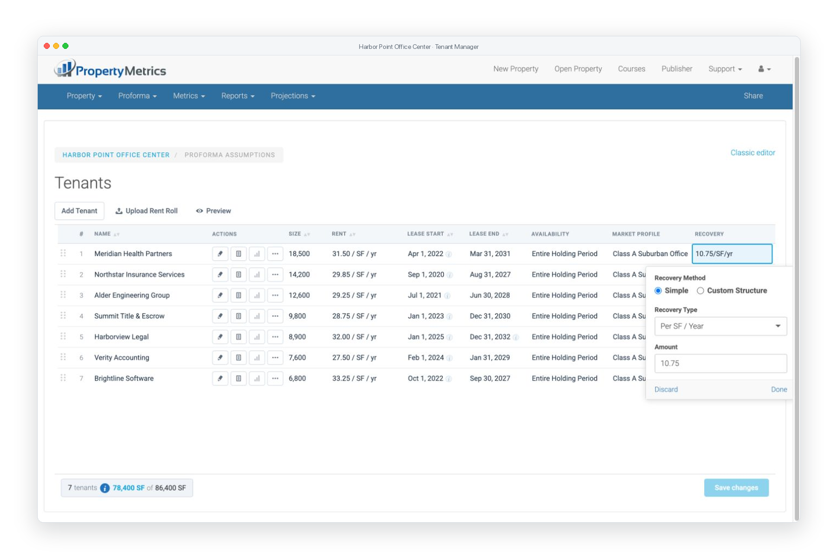Click the 29.85 / SF / yr rent cell
Image resolution: width=838 pixels, height=559 pixels.
coord(354,275)
